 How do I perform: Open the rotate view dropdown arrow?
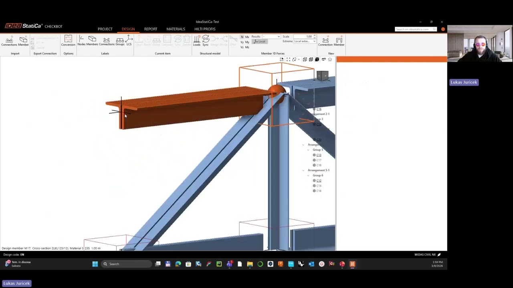coord(299,60)
